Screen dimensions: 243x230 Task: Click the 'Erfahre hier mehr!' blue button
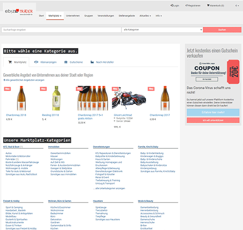pos(213,112)
